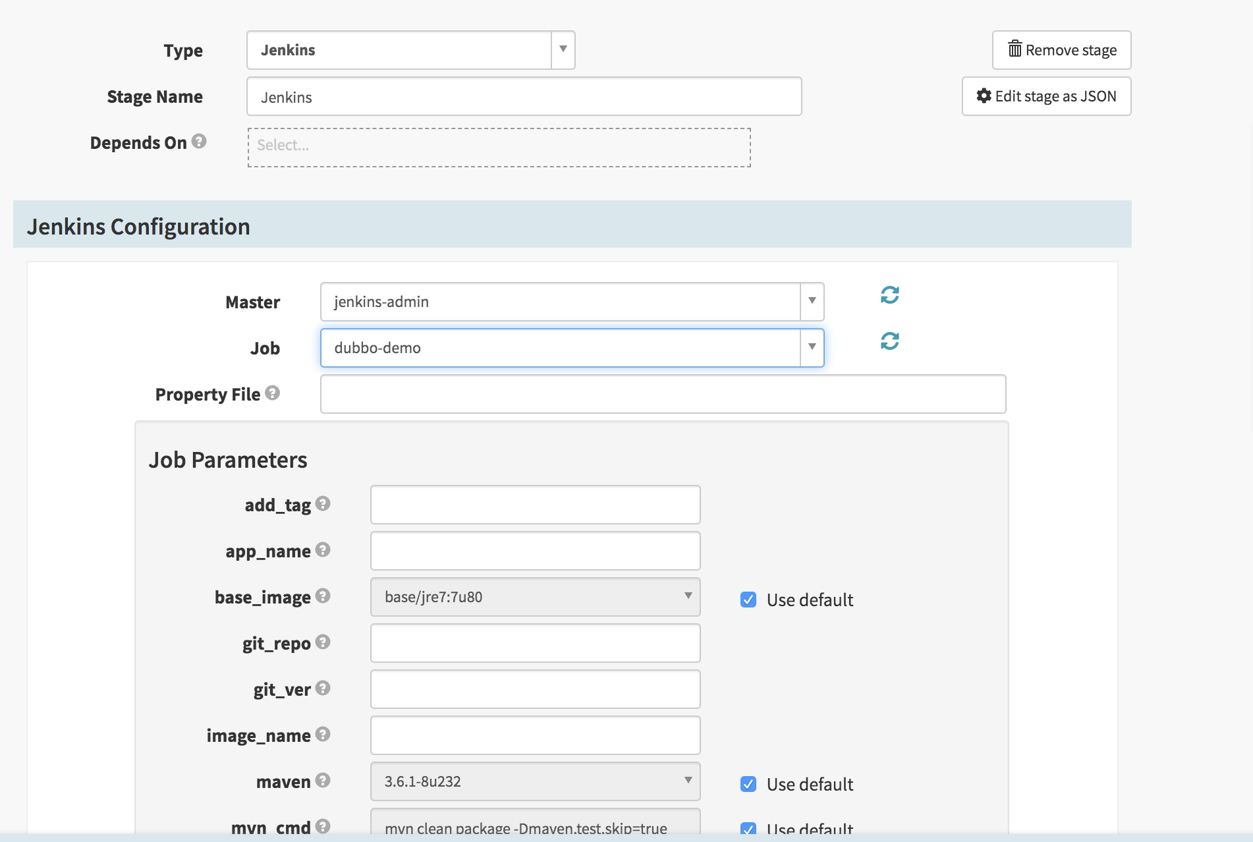
Task: Open base_image base/jre7:7u80 dropdown
Action: (x=536, y=597)
